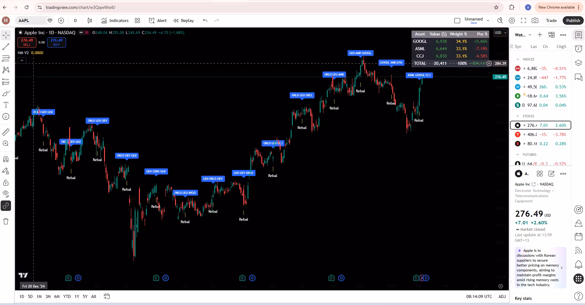Open chart settings from top toolbar

coord(512,20)
